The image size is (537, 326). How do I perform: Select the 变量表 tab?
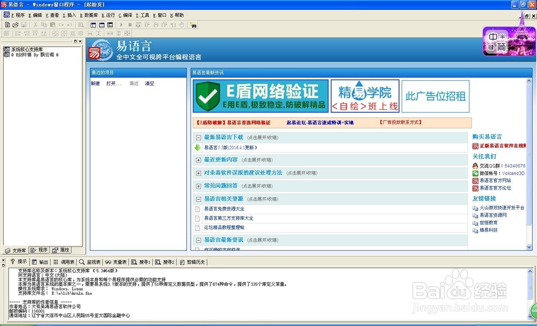click(116, 262)
